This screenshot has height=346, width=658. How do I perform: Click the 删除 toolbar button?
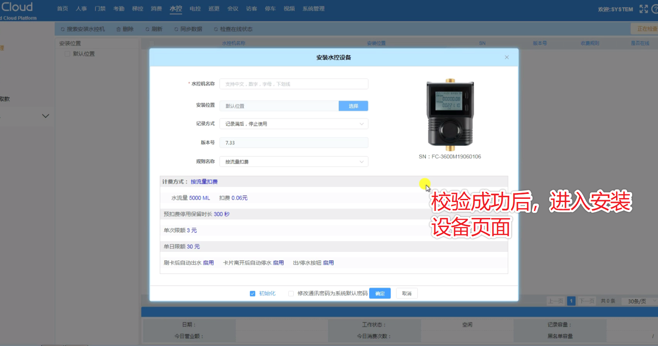coord(125,29)
